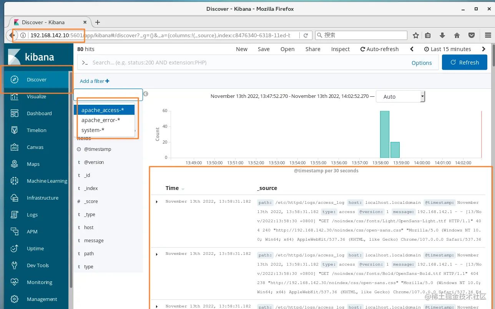The width and height of the screenshot is (495, 309).
Task: Select apache_error-* index pattern
Action: pos(104,120)
